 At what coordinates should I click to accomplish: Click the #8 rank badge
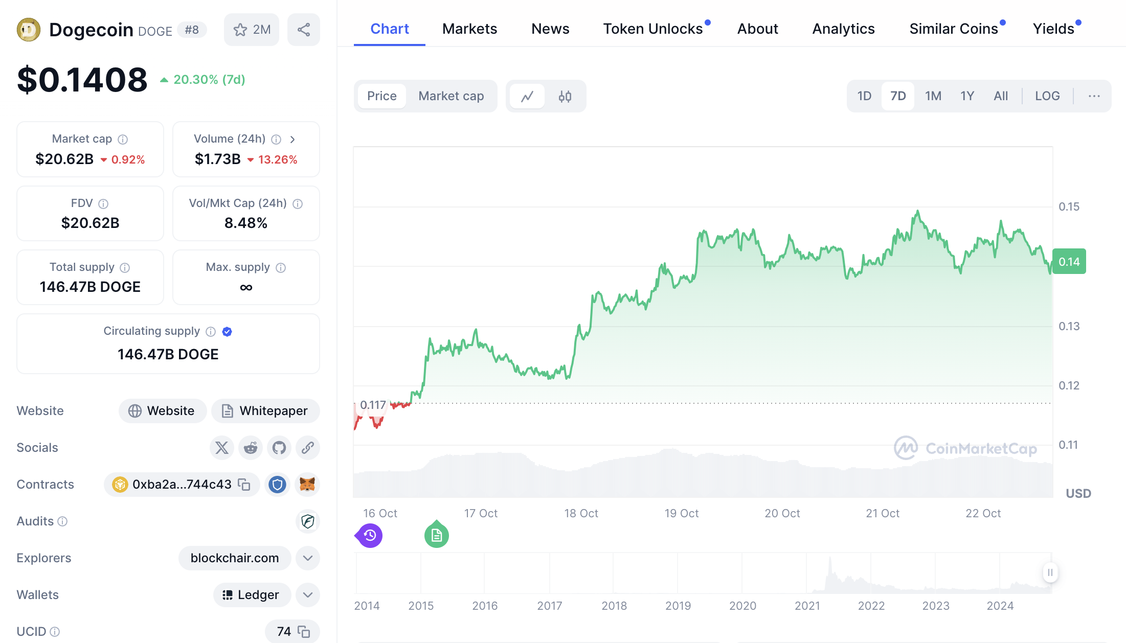(x=192, y=30)
